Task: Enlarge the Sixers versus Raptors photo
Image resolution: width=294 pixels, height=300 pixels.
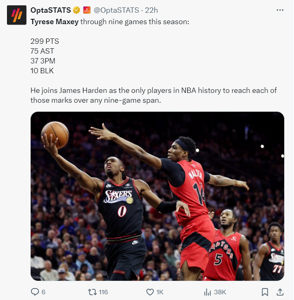Action: tap(157, 196)
